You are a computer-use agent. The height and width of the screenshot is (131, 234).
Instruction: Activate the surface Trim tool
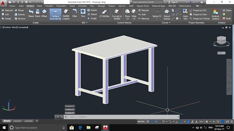(x=83, y=13)
